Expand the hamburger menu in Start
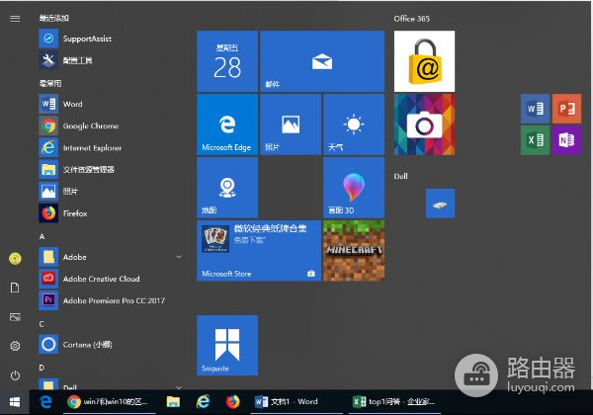The height and width of the screenshot is (415, 593). click(15, 18)
